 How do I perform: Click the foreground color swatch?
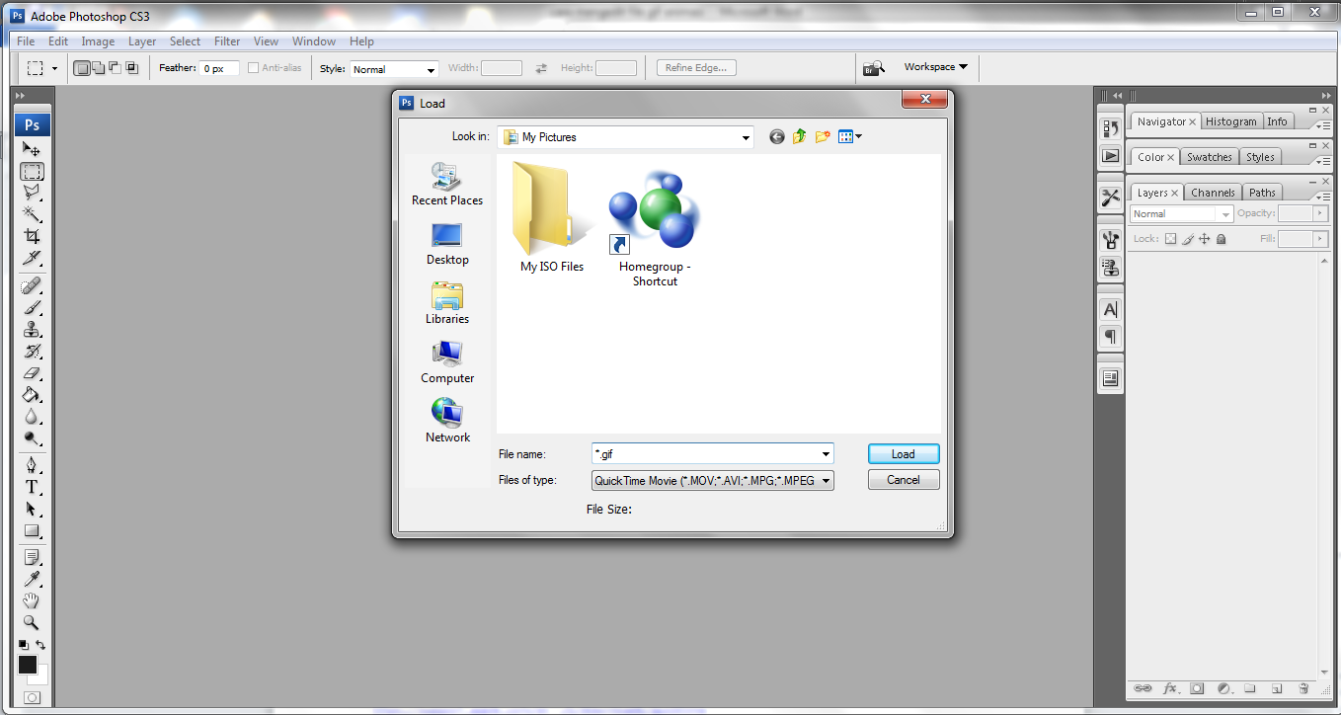(x=27, y=665)
